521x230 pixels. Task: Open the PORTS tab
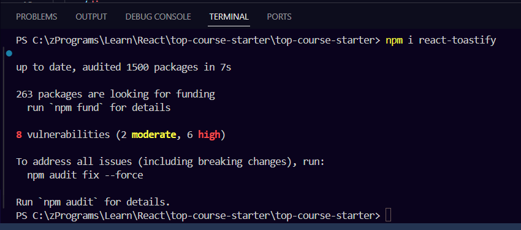click(x=279, y=17)
